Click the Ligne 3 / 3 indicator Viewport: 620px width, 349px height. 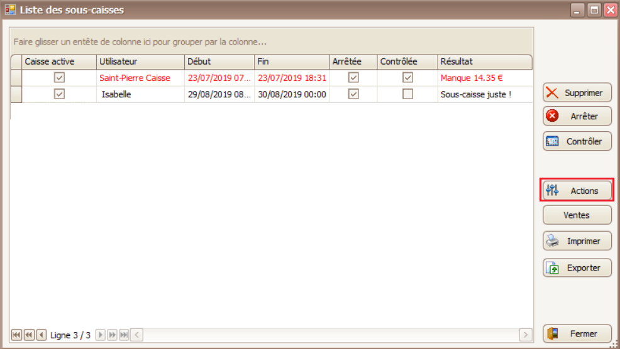click(x=70, y=335)
